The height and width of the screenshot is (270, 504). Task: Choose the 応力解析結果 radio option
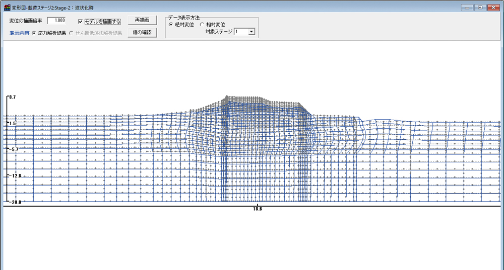[34, 33]
